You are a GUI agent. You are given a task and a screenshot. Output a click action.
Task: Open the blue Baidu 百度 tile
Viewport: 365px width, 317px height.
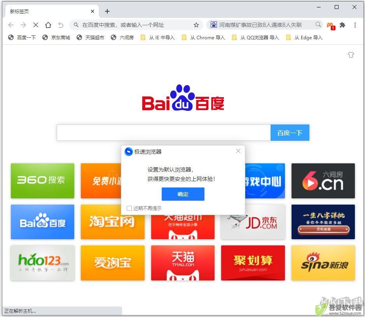43,222
